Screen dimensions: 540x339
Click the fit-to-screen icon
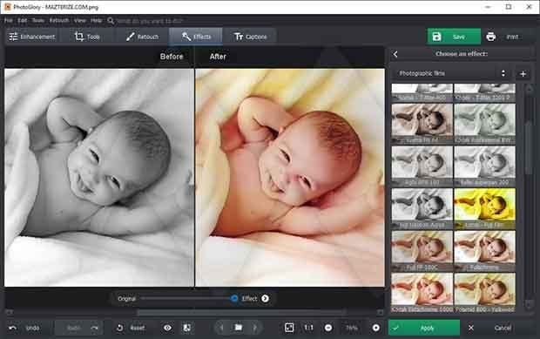[289, 328]
